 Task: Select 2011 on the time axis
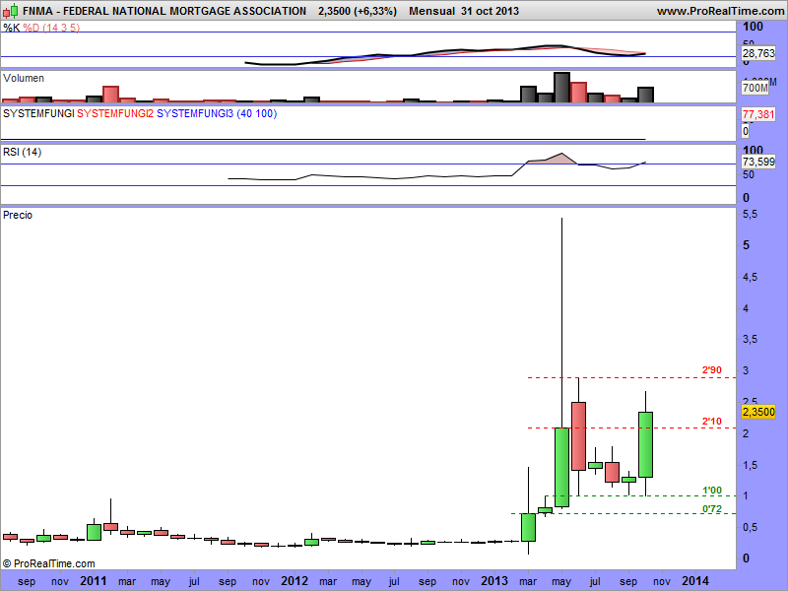click(x=94, y=581)
